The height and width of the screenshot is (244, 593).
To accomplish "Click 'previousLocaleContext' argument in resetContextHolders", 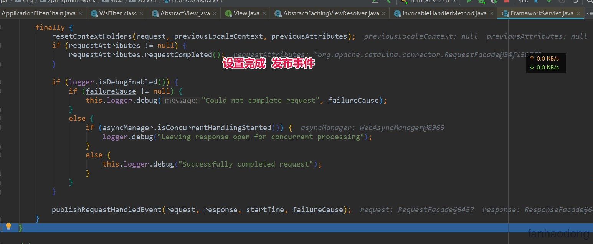I will [x=218, y=36].
